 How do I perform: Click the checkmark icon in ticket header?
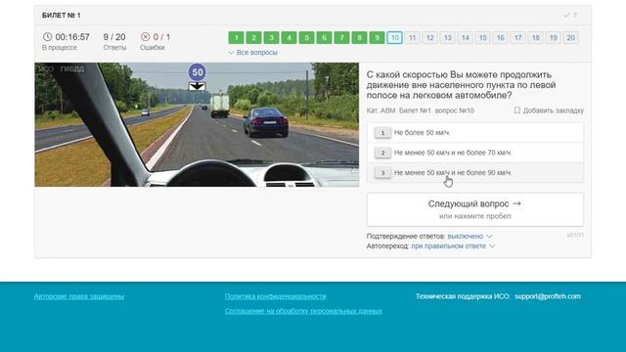566,16
